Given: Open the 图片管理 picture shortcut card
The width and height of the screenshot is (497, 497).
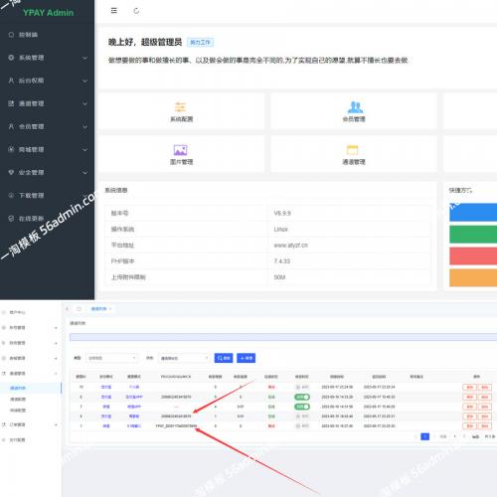Looking at the screenshot, I should 181,154.
